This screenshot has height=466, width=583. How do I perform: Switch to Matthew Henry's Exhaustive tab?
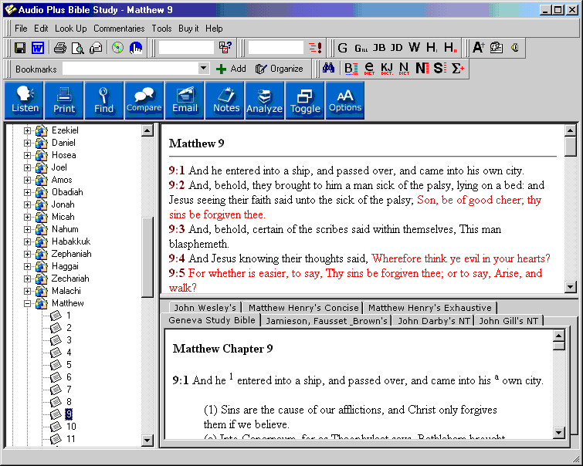click(430, 308)
